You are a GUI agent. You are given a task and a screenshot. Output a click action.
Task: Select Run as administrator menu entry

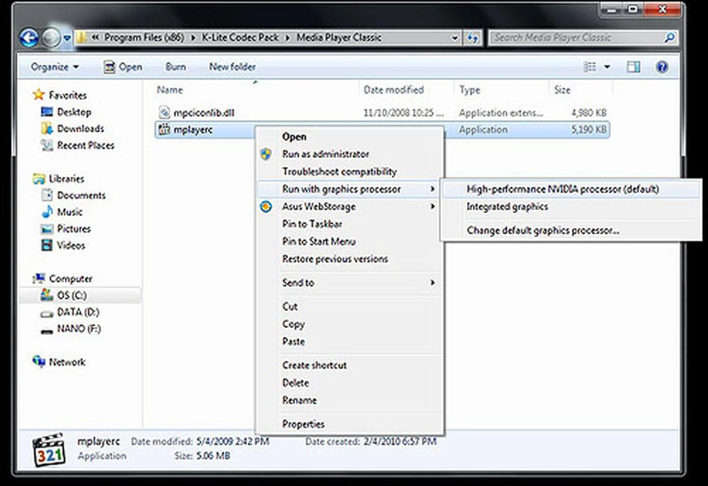coord(325,154)
